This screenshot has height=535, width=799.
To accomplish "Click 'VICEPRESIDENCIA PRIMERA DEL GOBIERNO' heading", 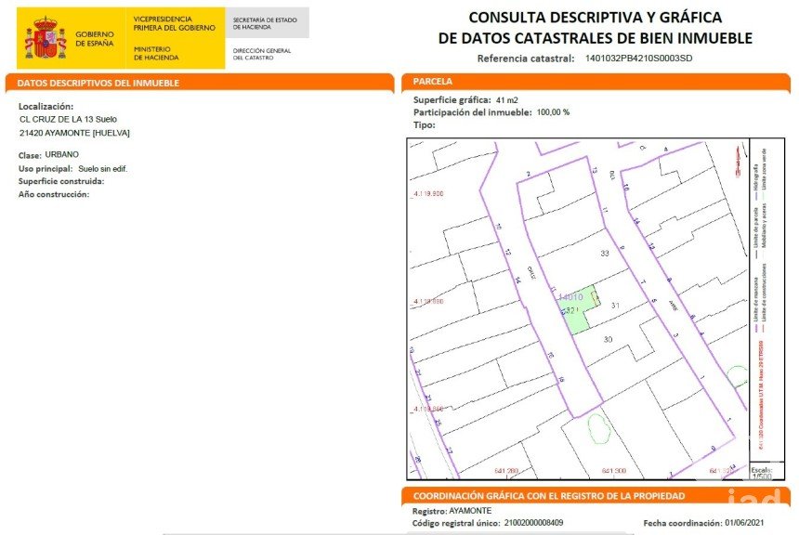I will point(175,23).
